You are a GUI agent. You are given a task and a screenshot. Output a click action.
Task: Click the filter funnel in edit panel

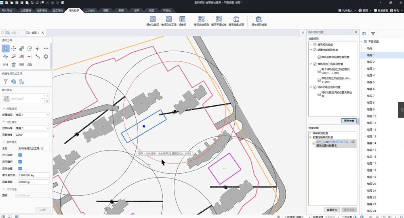click(6, 82)
